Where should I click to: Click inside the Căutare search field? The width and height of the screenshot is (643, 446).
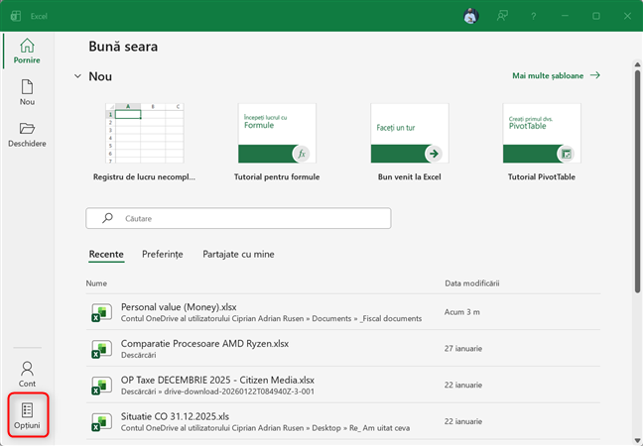pos(238,218)
